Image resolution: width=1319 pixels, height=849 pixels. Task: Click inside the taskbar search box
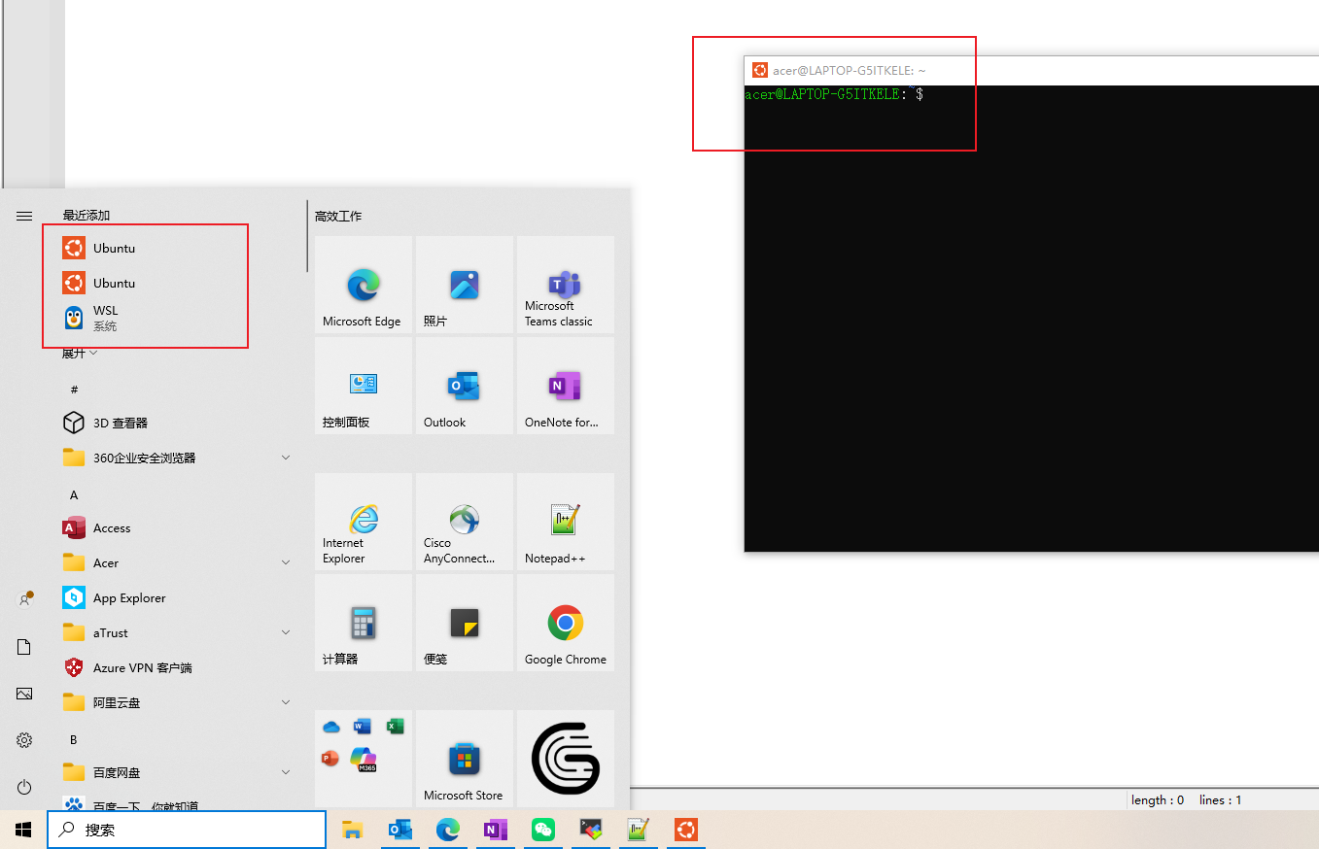(x=187, y=829)
